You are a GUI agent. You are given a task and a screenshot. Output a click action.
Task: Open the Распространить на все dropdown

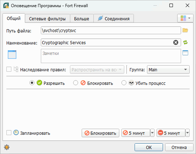tap(97, 70)
